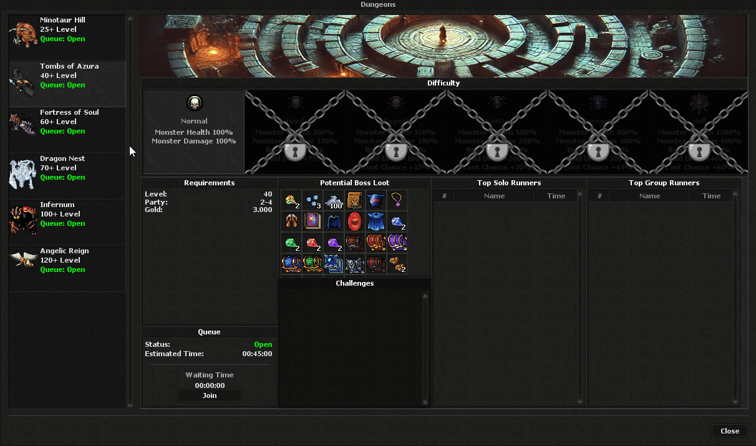Sort solo runners by Name column
The height and width of the screenshot is (446, 756).
pos(494,196)
